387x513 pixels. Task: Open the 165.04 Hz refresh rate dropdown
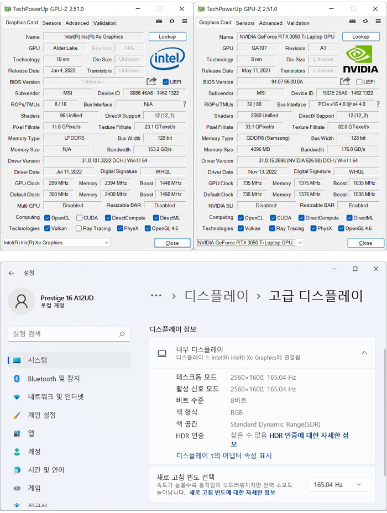click(337, 485)
